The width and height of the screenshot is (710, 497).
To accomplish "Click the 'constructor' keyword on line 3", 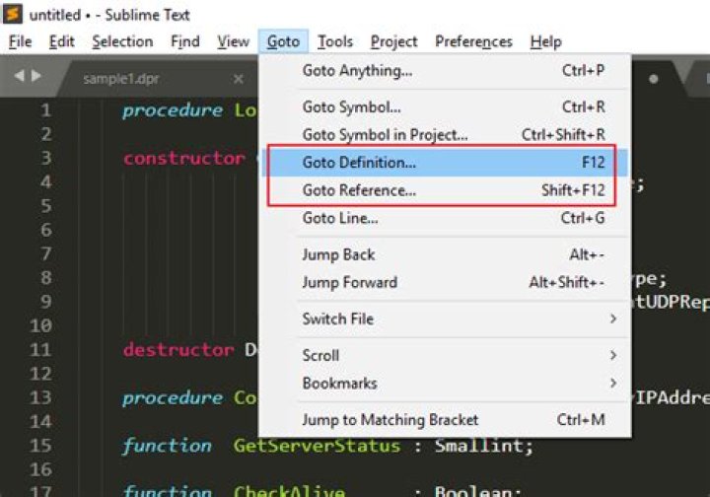I will (184, 158).
